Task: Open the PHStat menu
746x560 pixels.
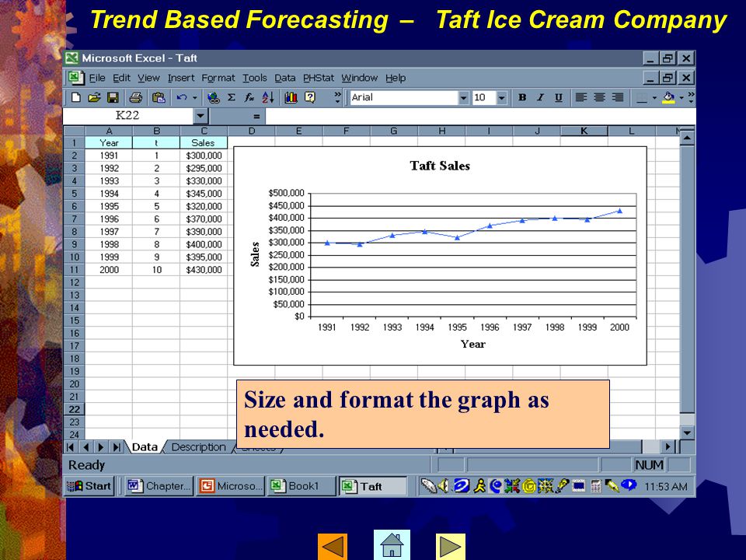Action: (x=319, y=78)
